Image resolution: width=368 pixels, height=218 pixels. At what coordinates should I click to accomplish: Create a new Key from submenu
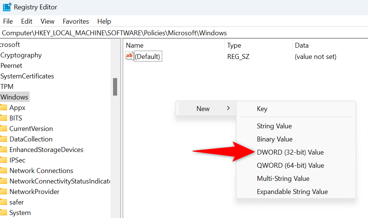262,109
